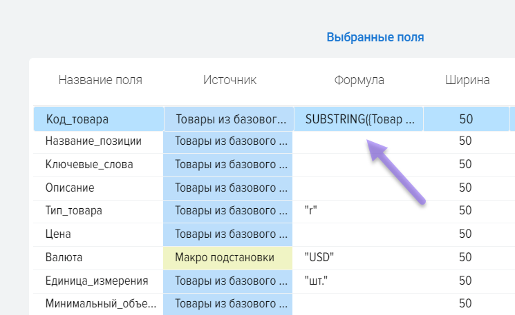Sort by the Название поля column header
This screenshot has width=515, height=315.
[100, 80]
